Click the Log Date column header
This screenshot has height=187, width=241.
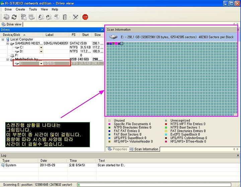point(53,160)
